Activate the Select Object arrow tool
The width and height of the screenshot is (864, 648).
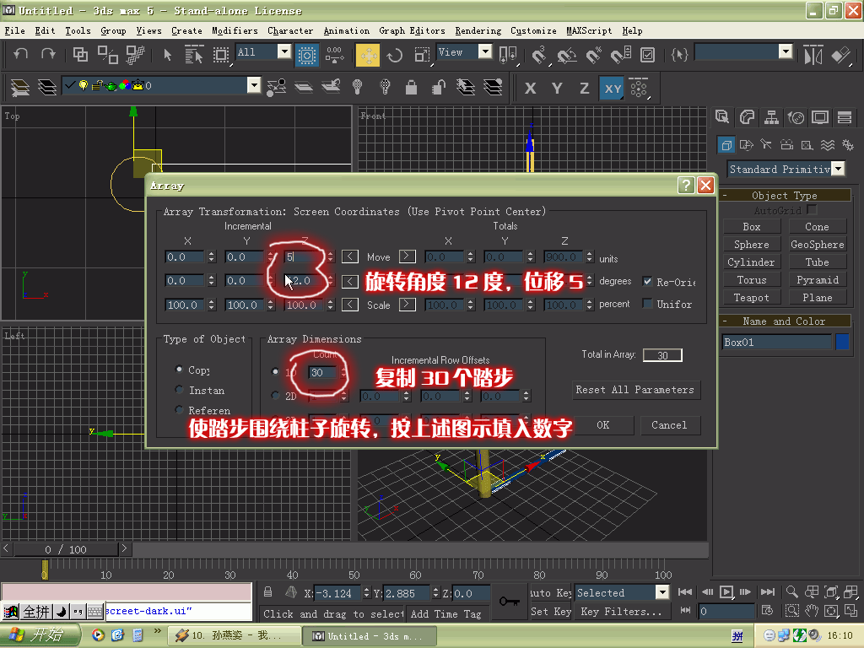pyautogui.click(x=167, y=54)
